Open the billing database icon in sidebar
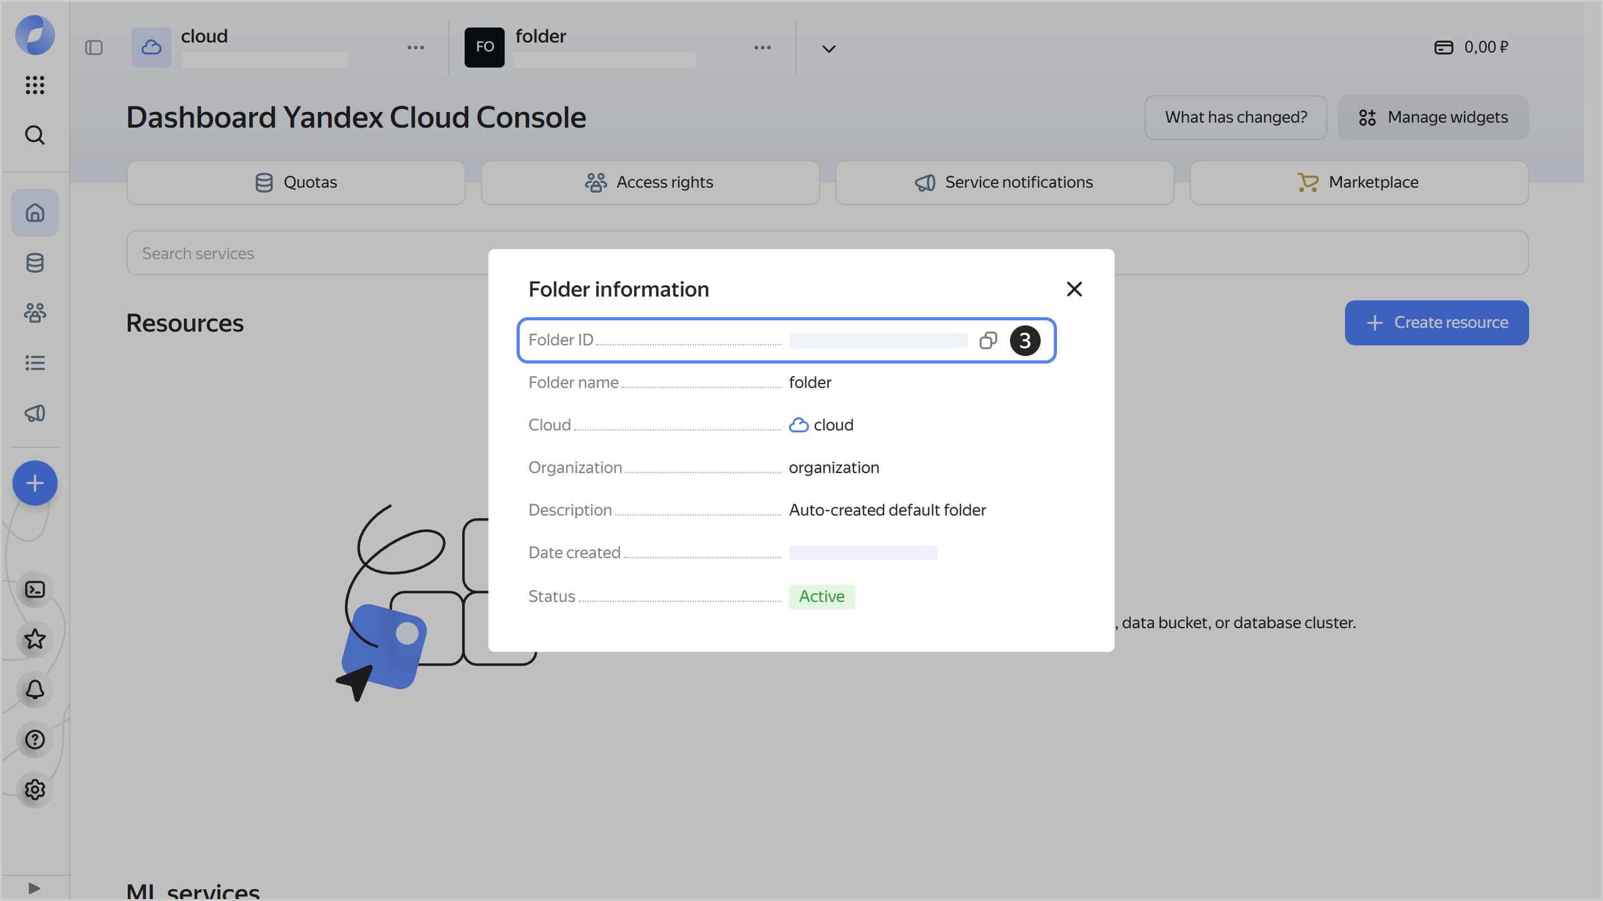The image size is (1603, 901). [34, 263]
